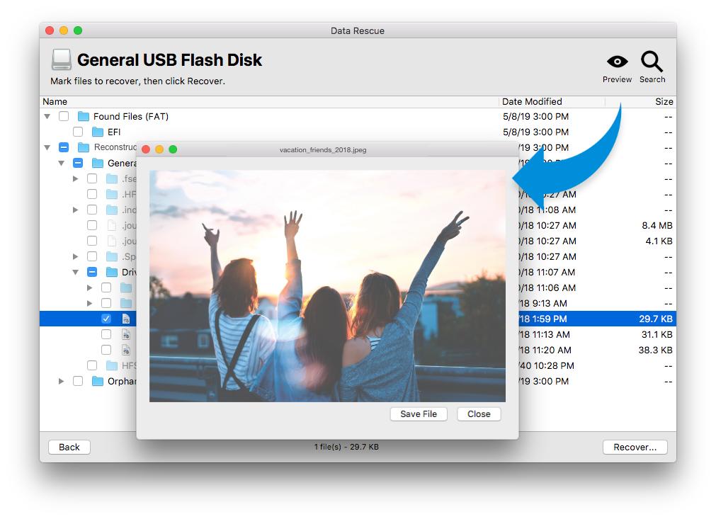The height and width of the screenshot is (519, 716).
Task: Expand the Orphaned folder disclosure triangle
Action: tap(61, 381)
